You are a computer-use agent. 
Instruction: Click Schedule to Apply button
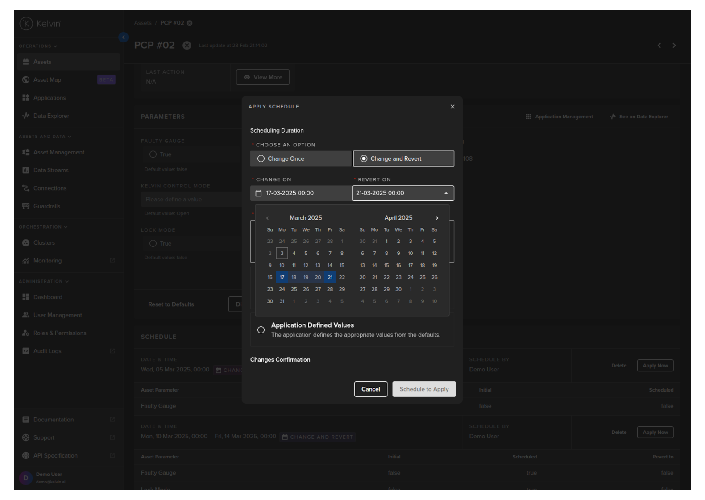(x=424, y=389)
